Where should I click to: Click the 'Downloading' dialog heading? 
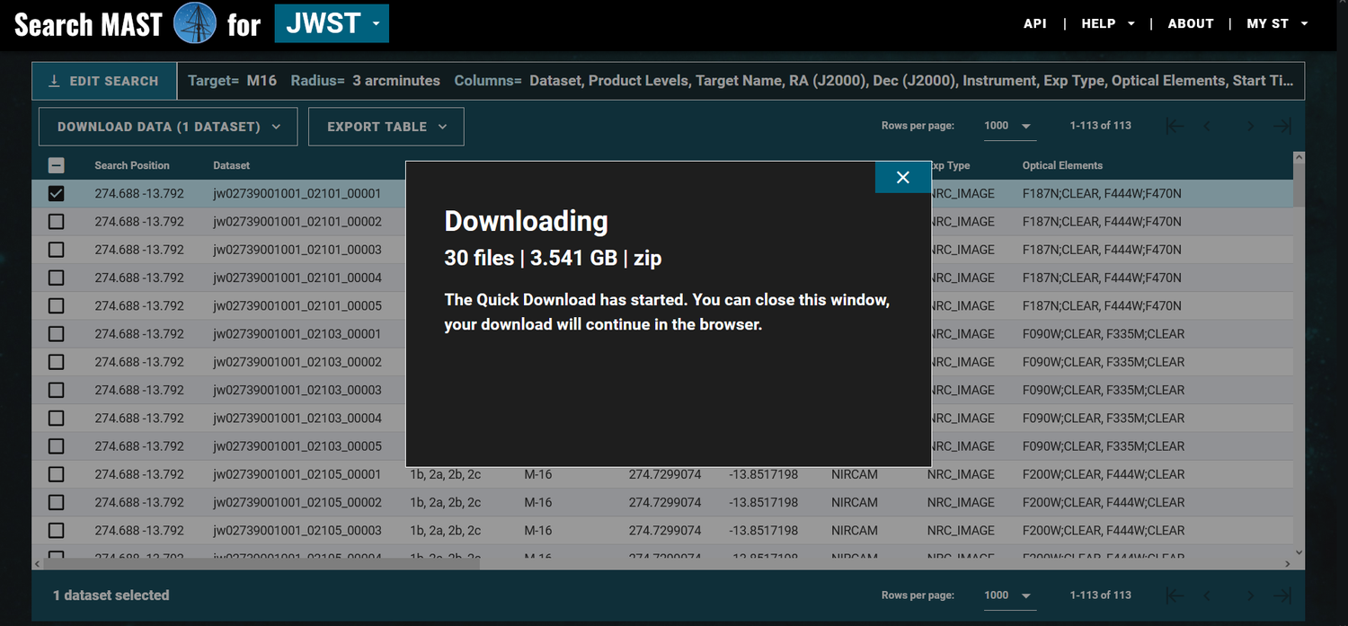pos(526,221)
